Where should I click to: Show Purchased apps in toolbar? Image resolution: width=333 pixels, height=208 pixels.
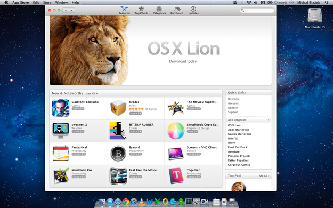tap(177, 11)
